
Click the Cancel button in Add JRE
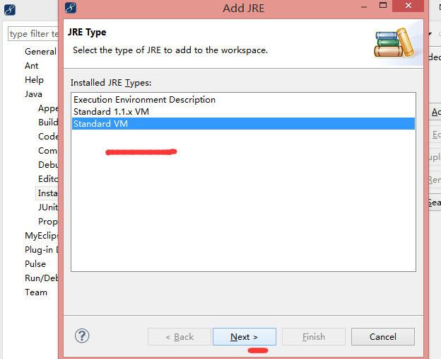(x=383, y=336)
